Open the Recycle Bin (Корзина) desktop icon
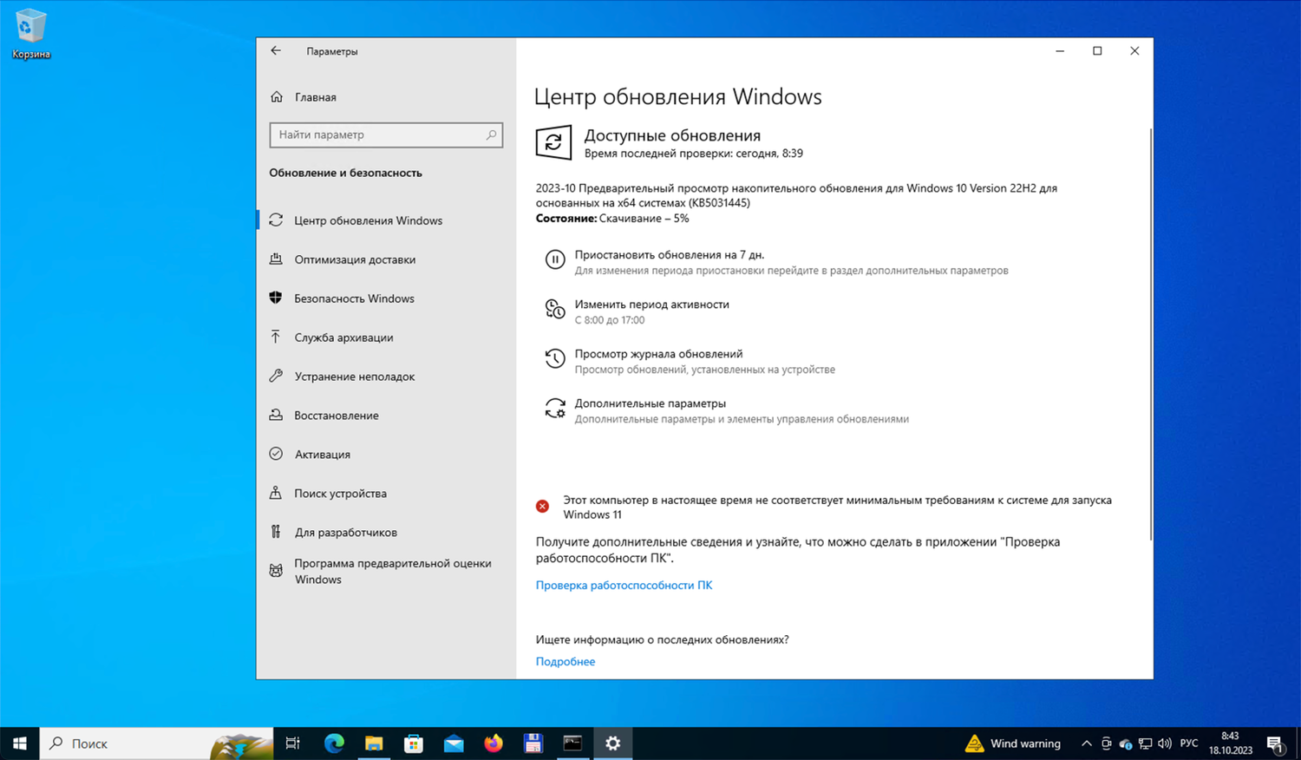1301x760 pixels. (x=30, y=35)
